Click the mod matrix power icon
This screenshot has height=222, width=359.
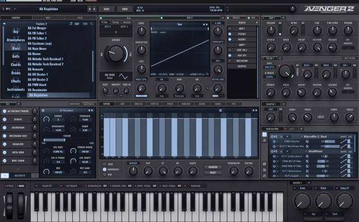point(264,135)
